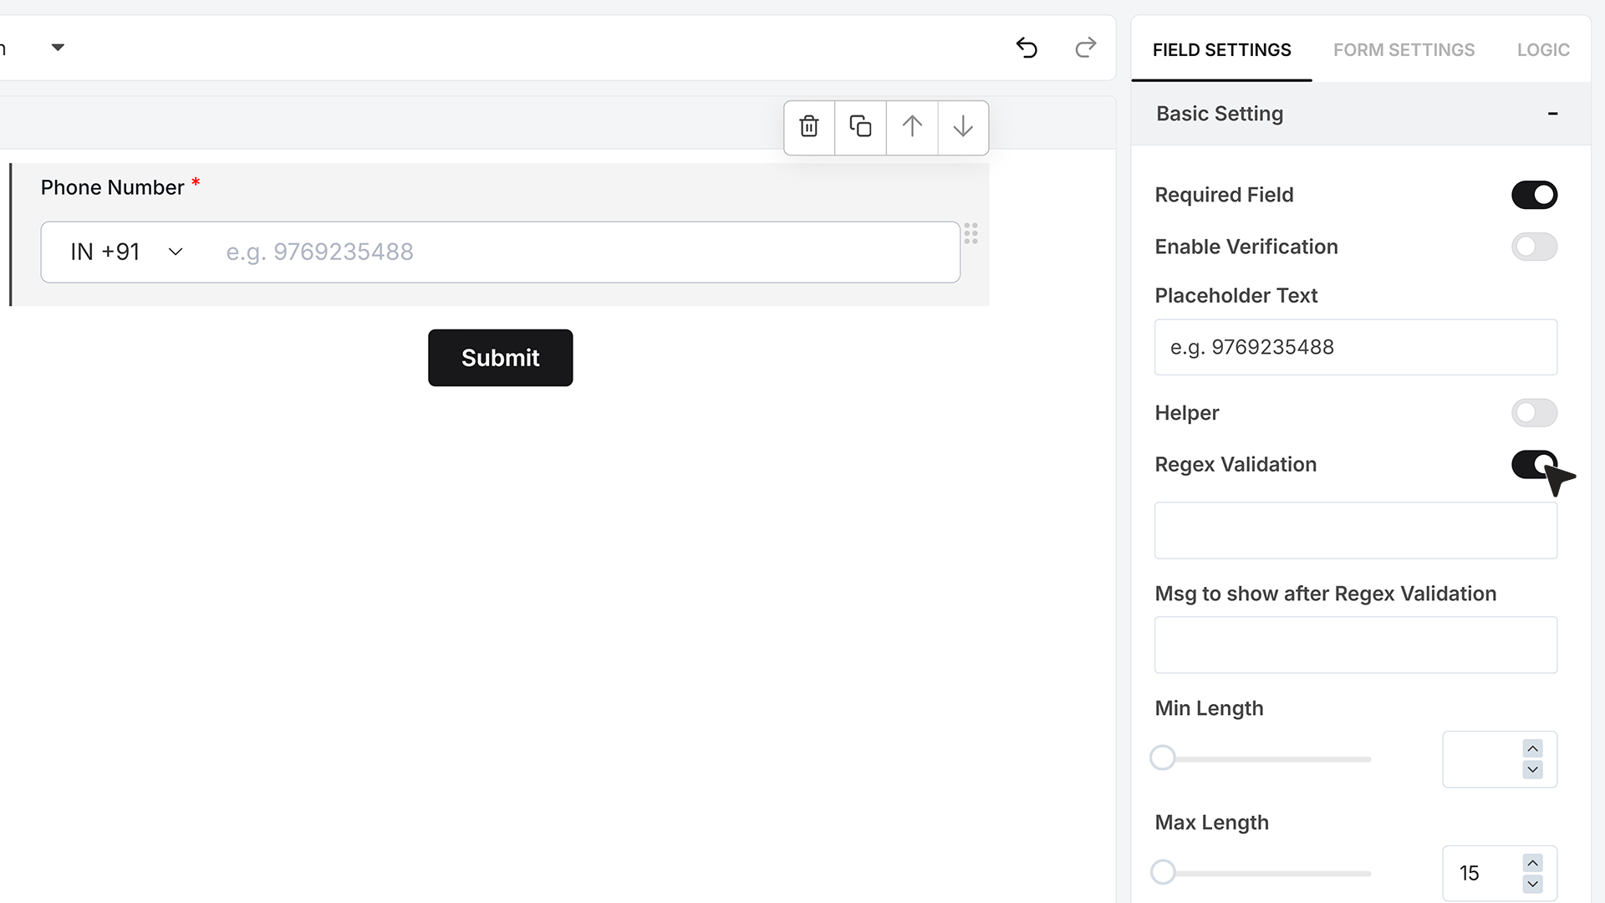Duplicate the field using copy icon

pyautogui.click(x=860, y=127)
